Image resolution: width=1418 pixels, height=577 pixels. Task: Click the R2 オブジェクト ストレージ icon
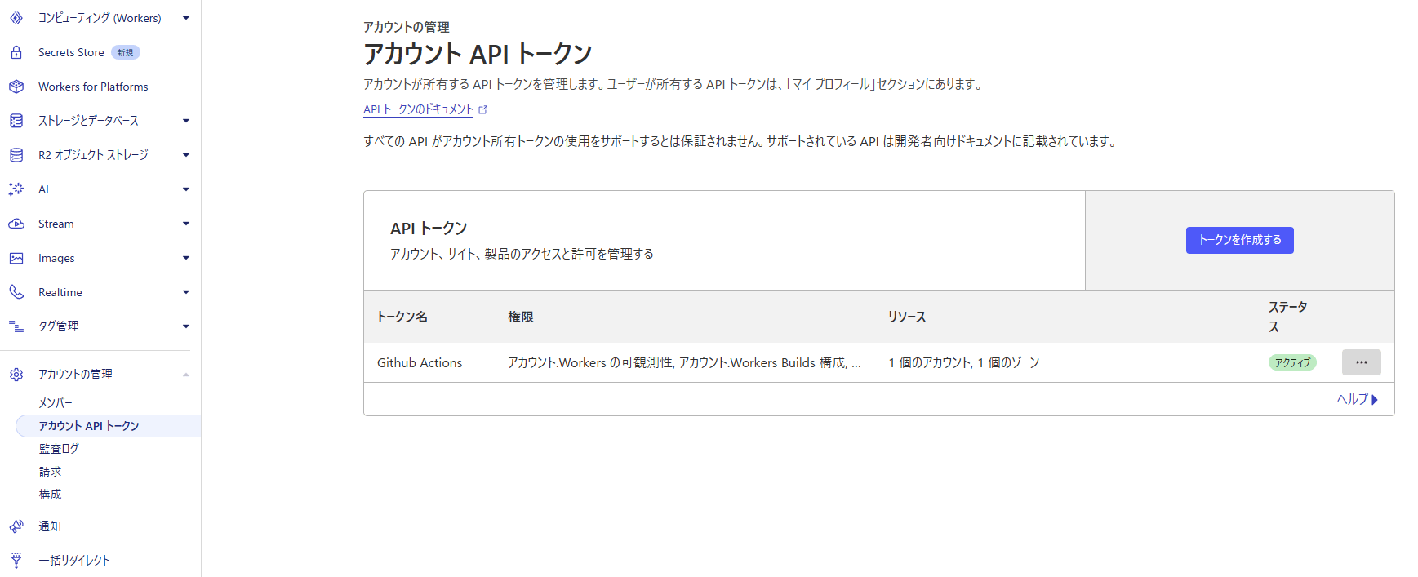pos(16,155)
